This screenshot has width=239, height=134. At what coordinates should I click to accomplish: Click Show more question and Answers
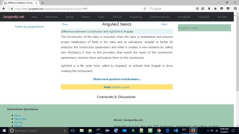click(x=117, y=79)
